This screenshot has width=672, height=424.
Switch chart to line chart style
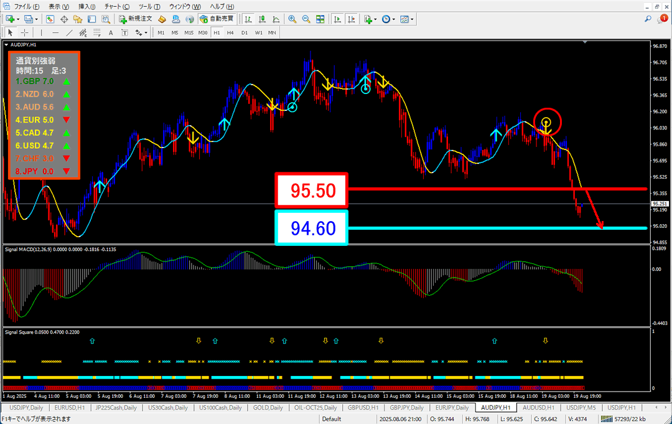276,19
